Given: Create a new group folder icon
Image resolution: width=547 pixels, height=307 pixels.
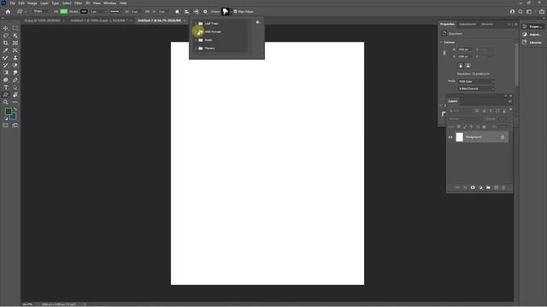Looking at the screenshot, I should pos(488,188).
